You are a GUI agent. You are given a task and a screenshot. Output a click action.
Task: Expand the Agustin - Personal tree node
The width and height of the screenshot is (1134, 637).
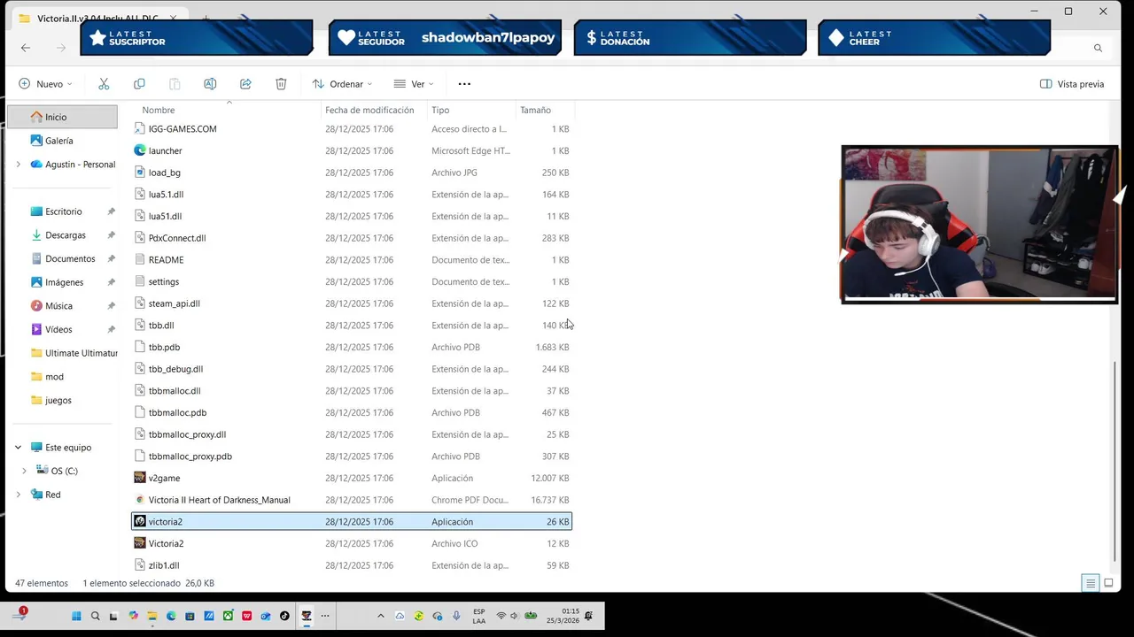click(x=18, y=165)
